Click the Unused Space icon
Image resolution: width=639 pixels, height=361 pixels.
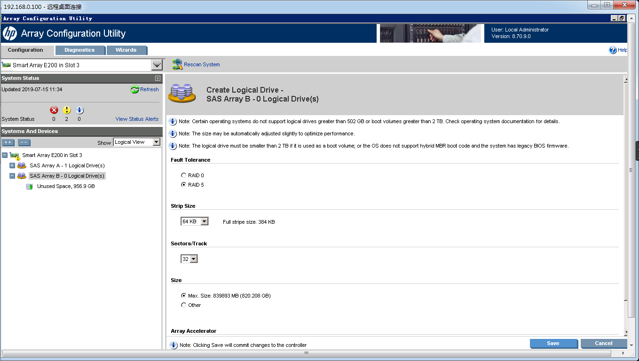pos(30,186)
